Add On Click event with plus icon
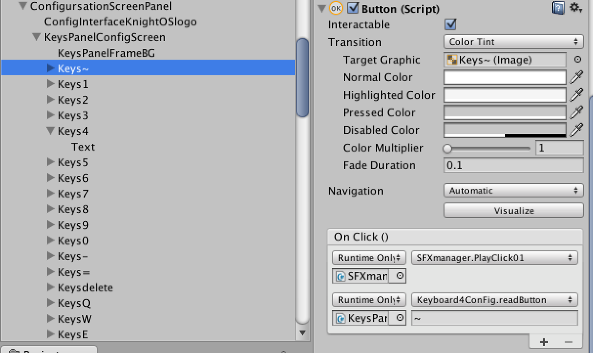 pyautogui.click(x=544, y=342)
